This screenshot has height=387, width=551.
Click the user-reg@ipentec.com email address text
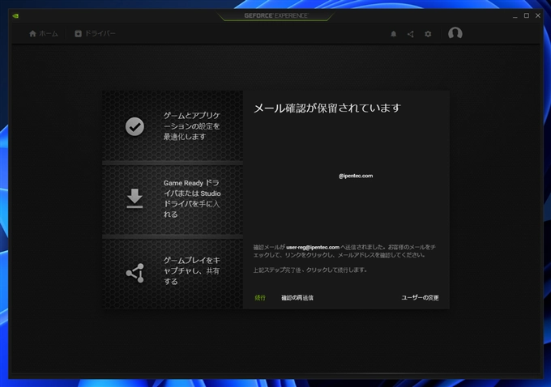(x=313, y=247)
